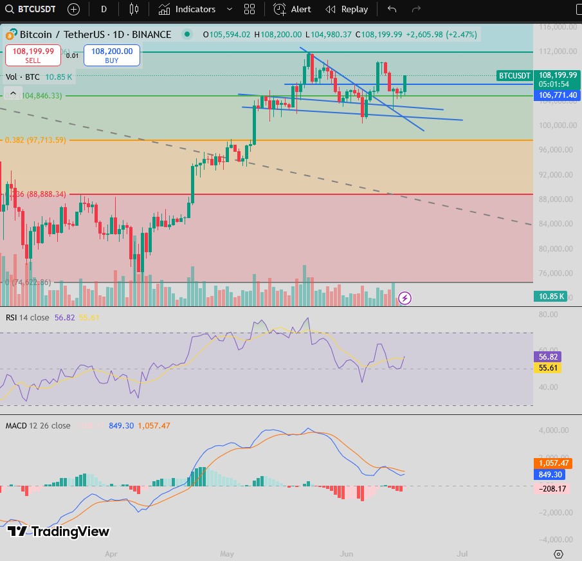Screen dimensions: 582x561
Task: Click the 1,057.47 MACD signal label
Action: (554, 463)
